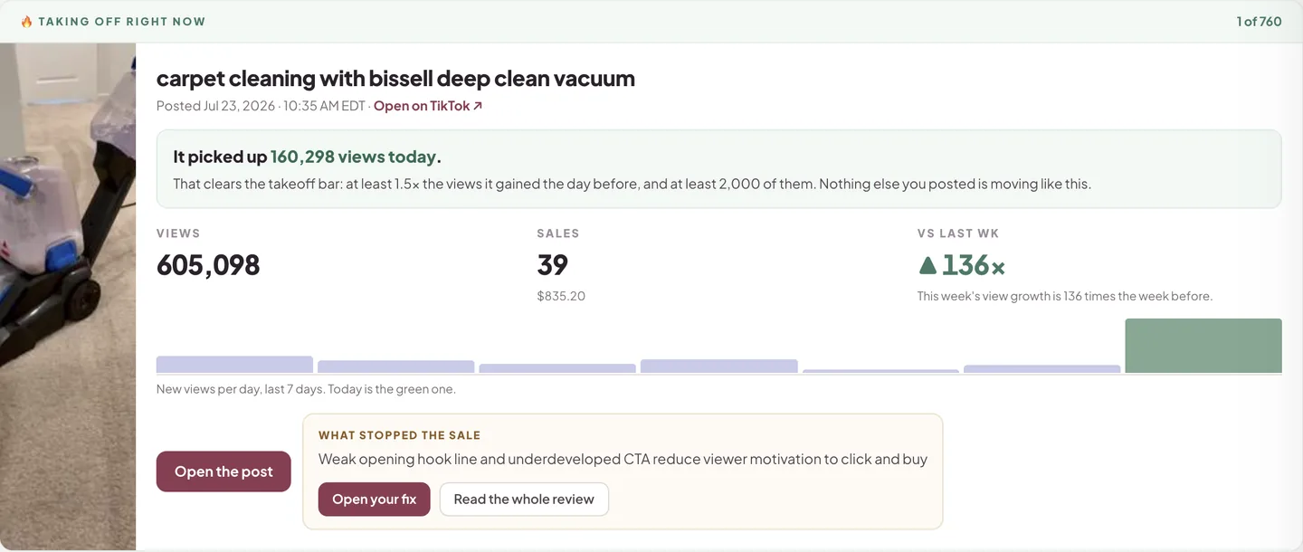Click the Taking Off Right Now banner label
Screen dimensions: 1303x552
(121, 22)
